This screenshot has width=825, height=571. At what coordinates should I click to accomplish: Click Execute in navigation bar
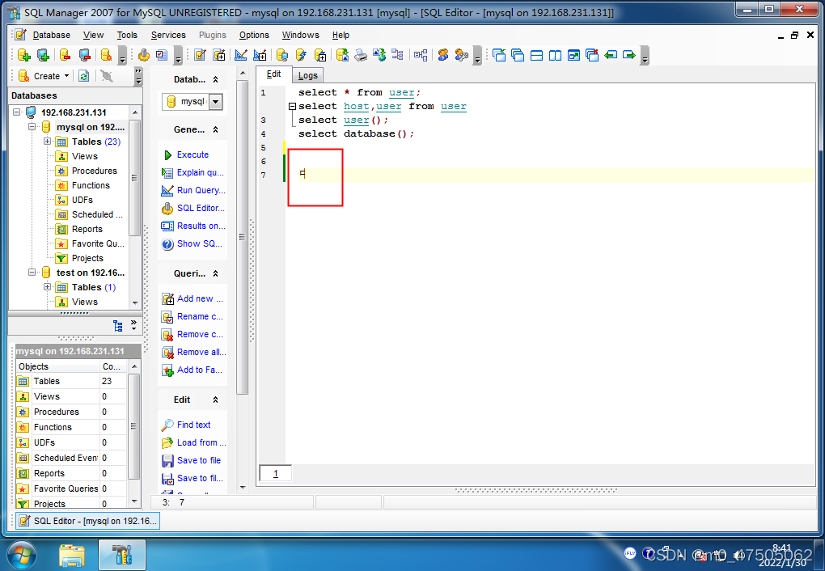[x=192, y=154]
